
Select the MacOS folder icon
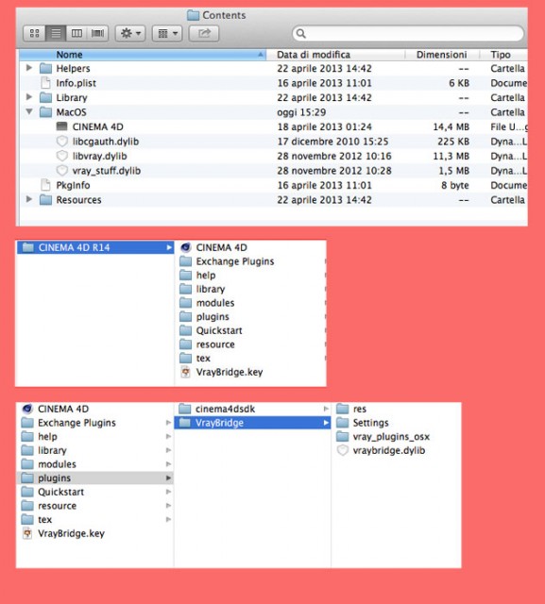point(45,112)
